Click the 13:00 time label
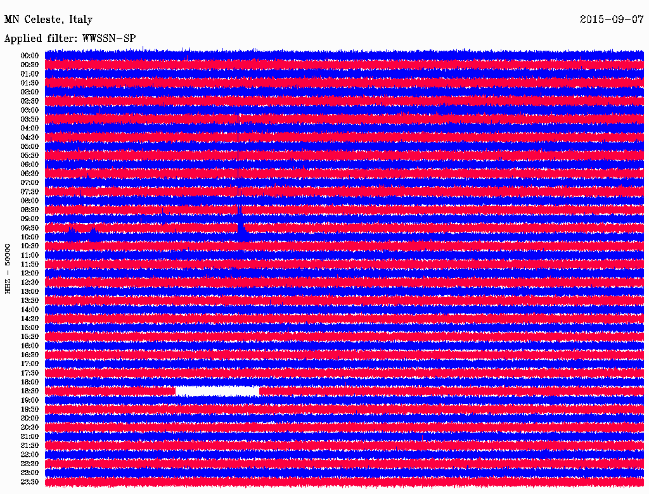 pyautogui.click(x=30, y=291)
